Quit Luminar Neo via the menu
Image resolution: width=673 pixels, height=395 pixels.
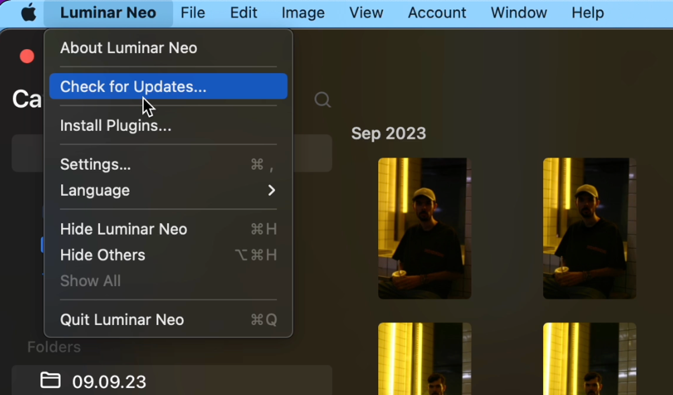point(122,319)
